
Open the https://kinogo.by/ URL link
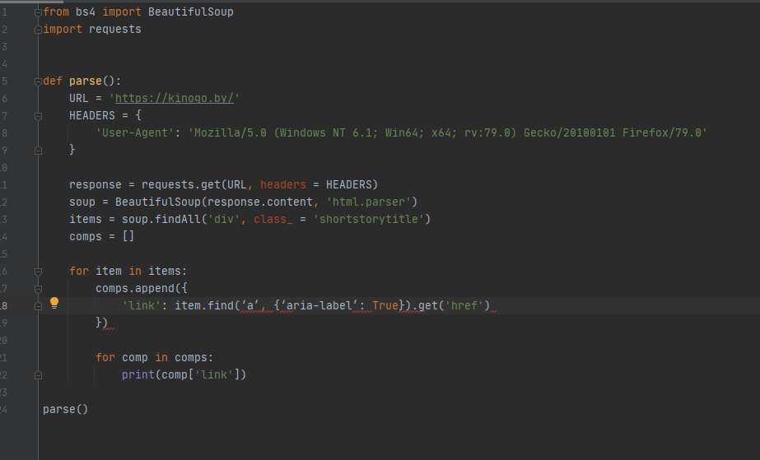click(175, 98)
